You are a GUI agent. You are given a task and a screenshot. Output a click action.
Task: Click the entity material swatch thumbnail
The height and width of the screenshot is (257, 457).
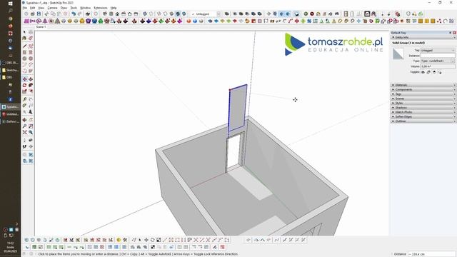tap(398, 54)
